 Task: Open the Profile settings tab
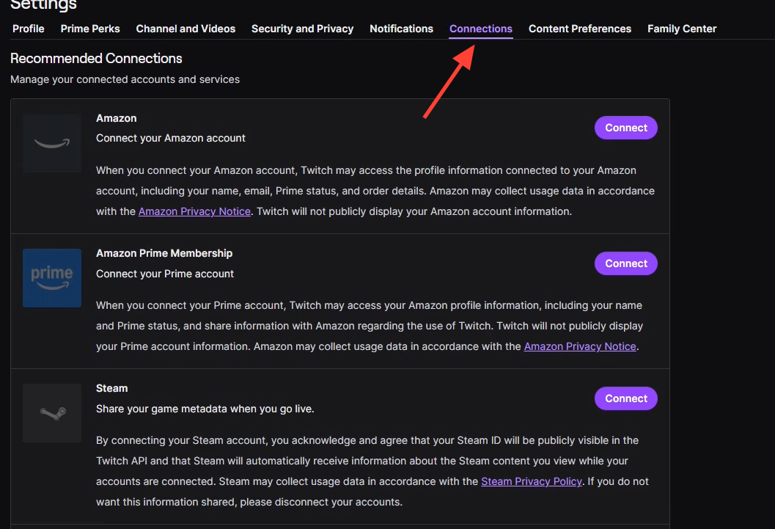(x=28, y=29)
